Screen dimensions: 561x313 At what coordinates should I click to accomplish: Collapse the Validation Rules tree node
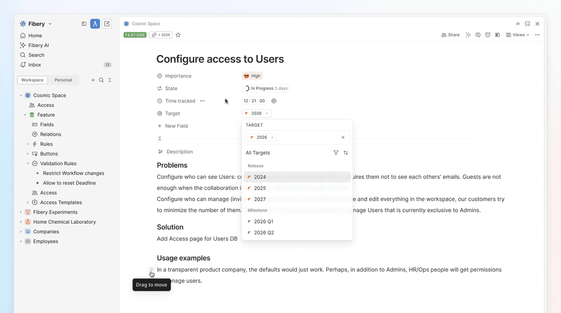28,164
